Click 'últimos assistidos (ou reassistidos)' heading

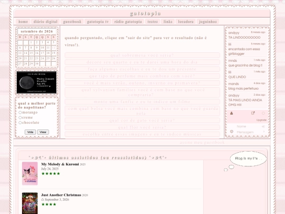click(x=98, y=157)
